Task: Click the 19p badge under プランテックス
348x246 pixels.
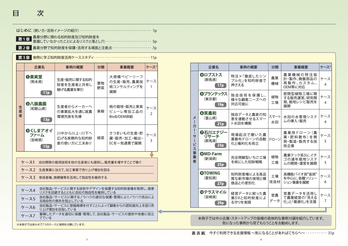Action: (220, 105)
